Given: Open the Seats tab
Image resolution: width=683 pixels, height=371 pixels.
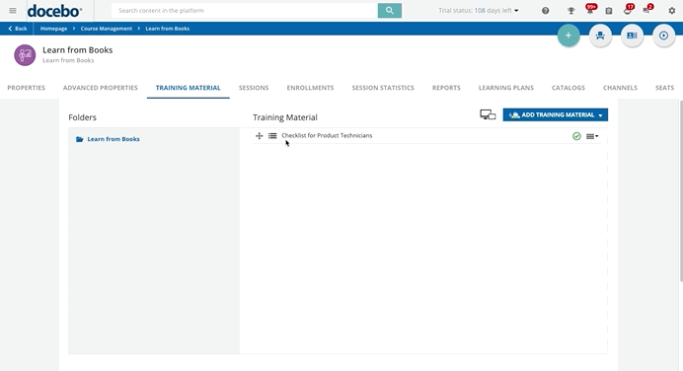Looking at the screenshot, I should pyautogui.click(x=664, y=88).
